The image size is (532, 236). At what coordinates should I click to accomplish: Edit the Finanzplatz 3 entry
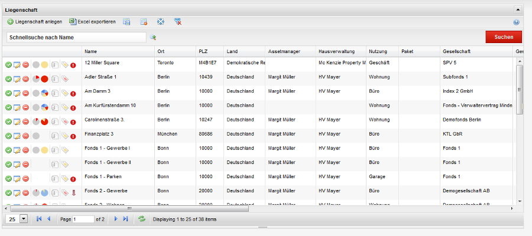pos(17,136)
